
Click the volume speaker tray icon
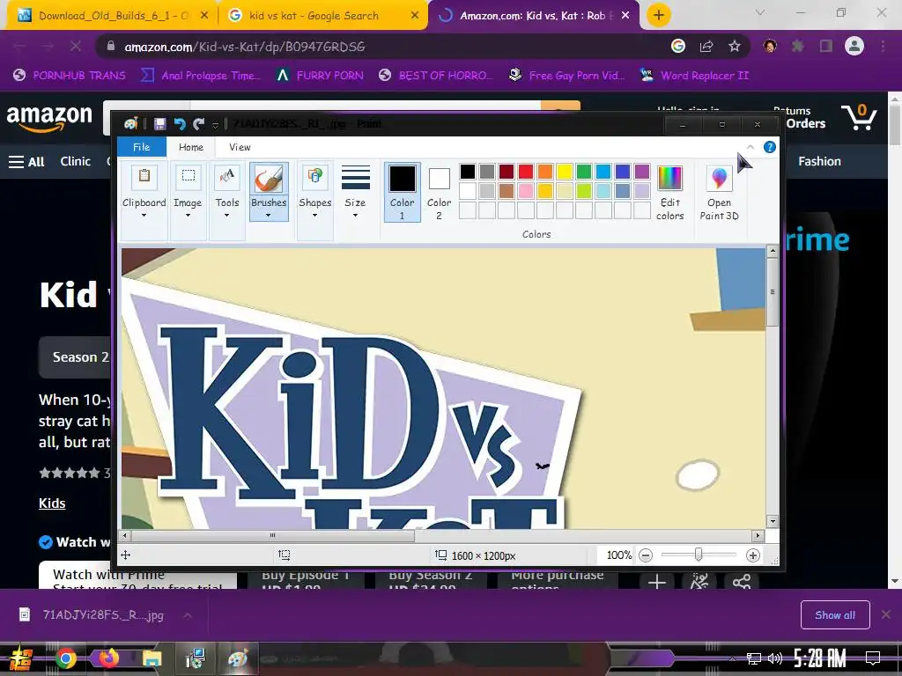coord(775,658)
